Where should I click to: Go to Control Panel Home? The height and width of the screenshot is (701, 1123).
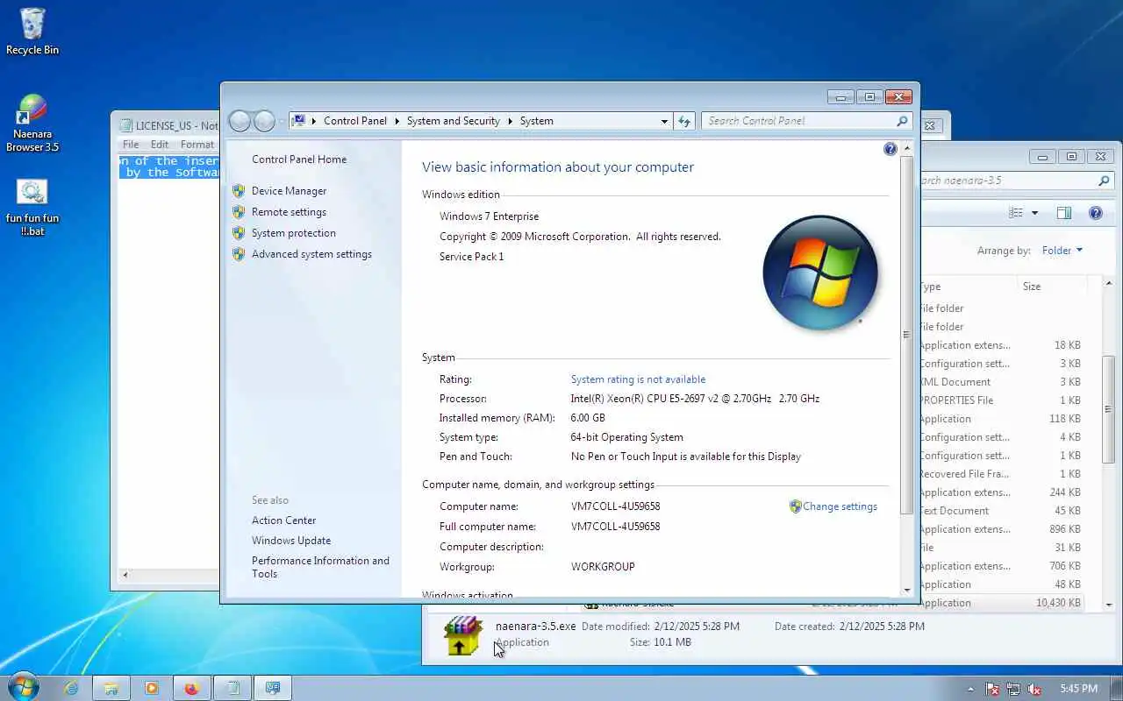click(x=299, y=159)
